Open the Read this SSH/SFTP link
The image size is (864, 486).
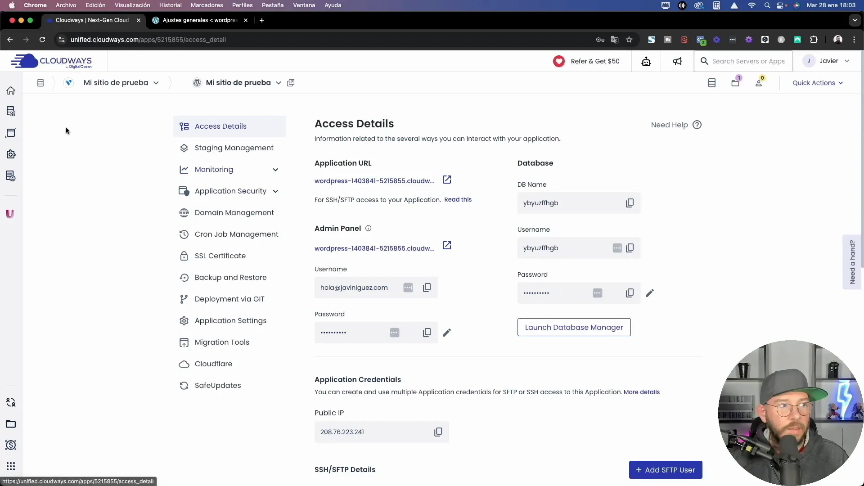point(458,200)
